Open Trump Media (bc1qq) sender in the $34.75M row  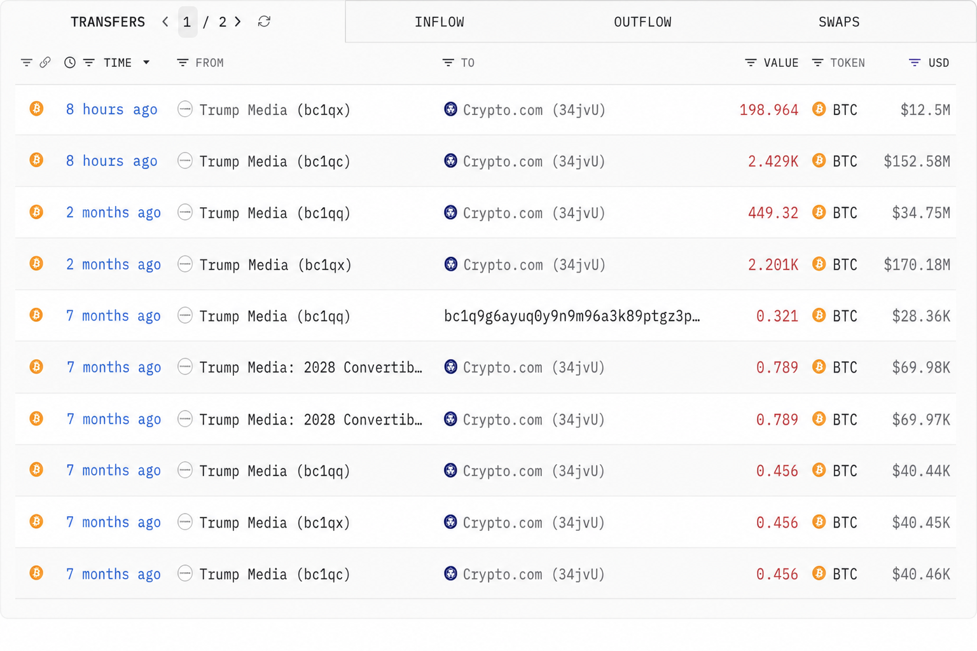(x=275, y=213)
